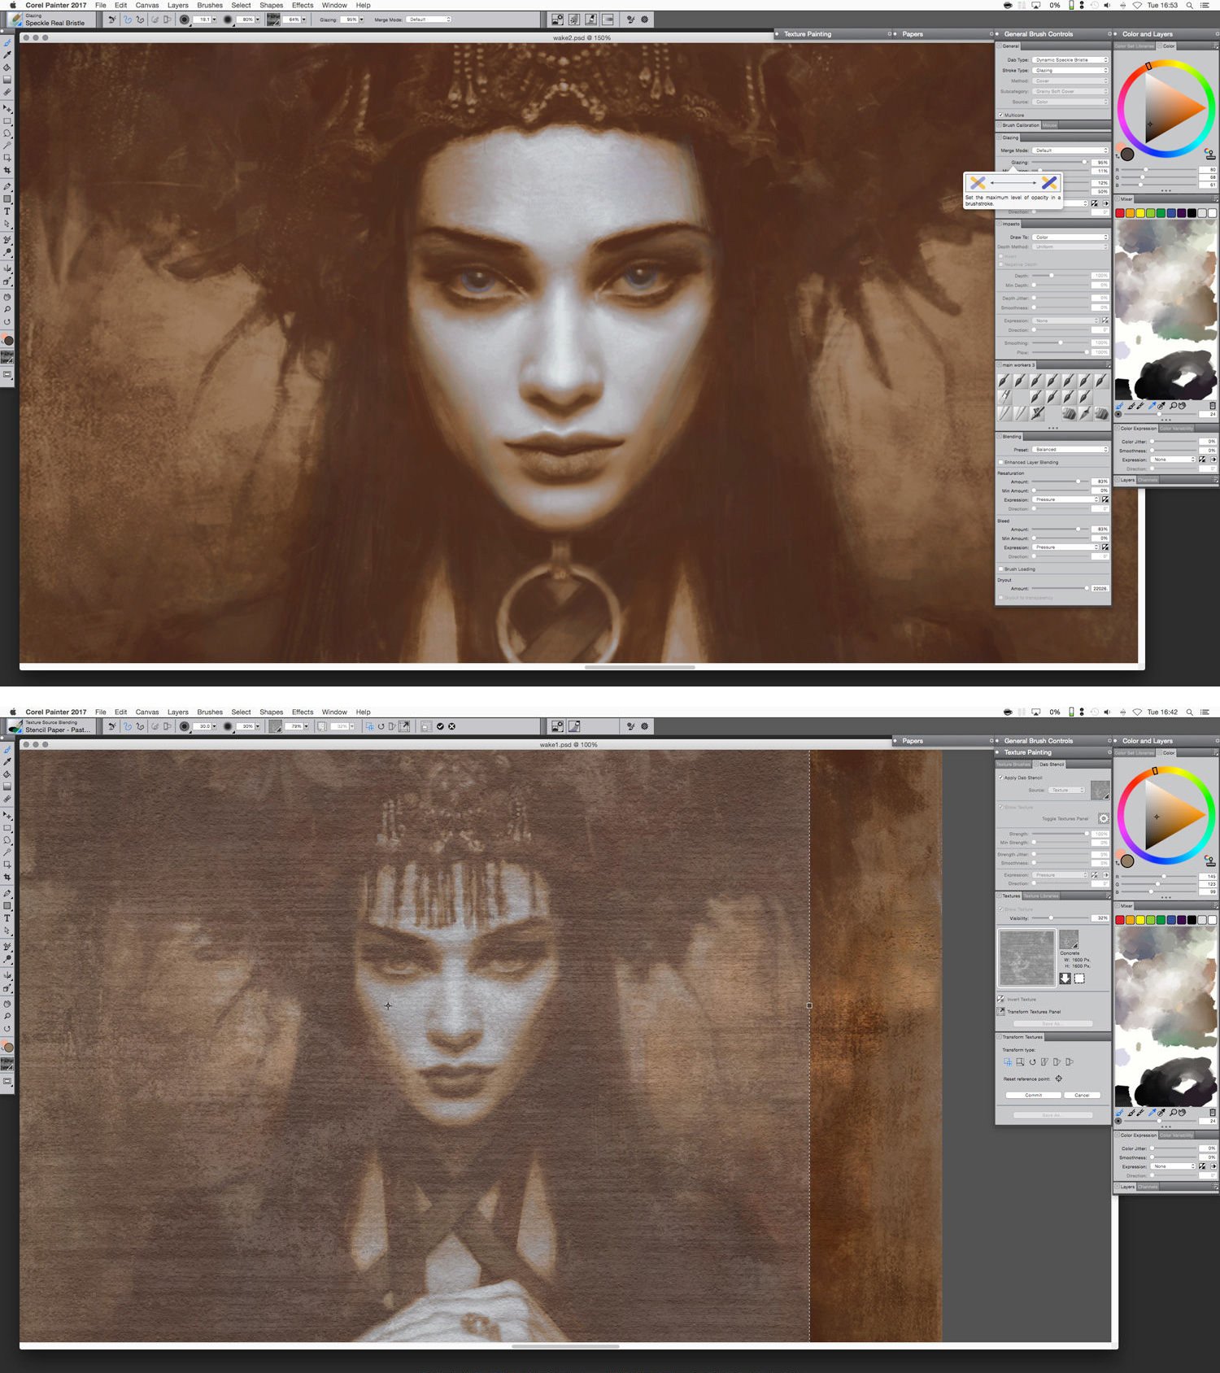Toggle Negative Depth checkbox in Impasto panel
The width and height of the screenshot is (1220, 1373).
1000,264
